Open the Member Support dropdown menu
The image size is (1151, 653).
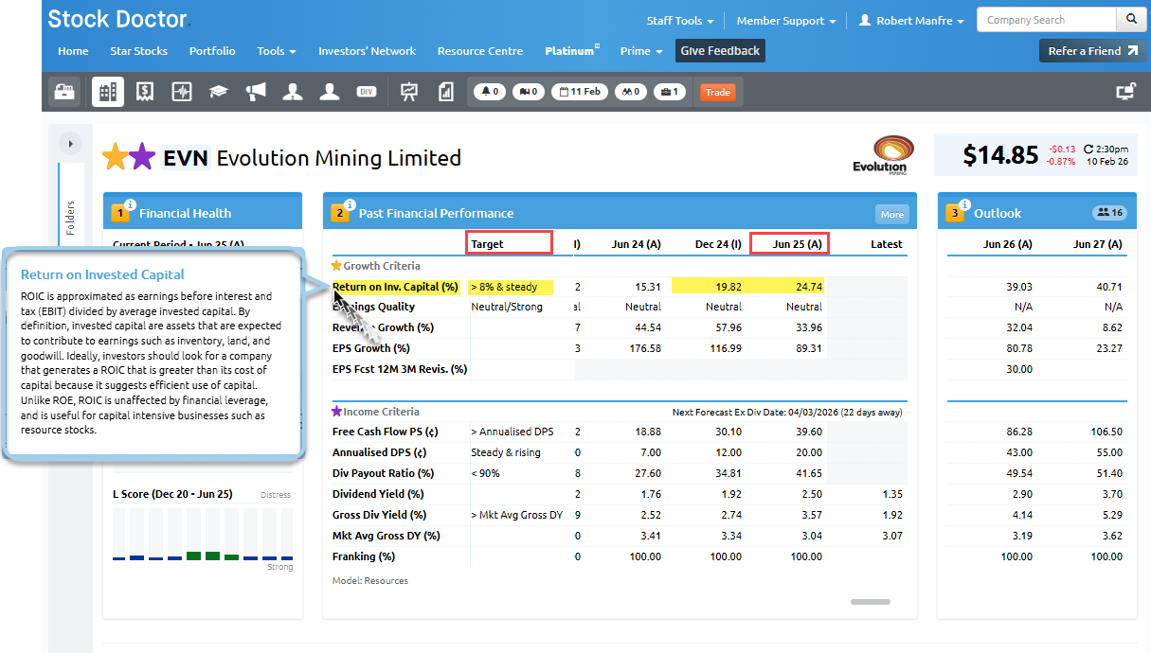tap(785, 21)
